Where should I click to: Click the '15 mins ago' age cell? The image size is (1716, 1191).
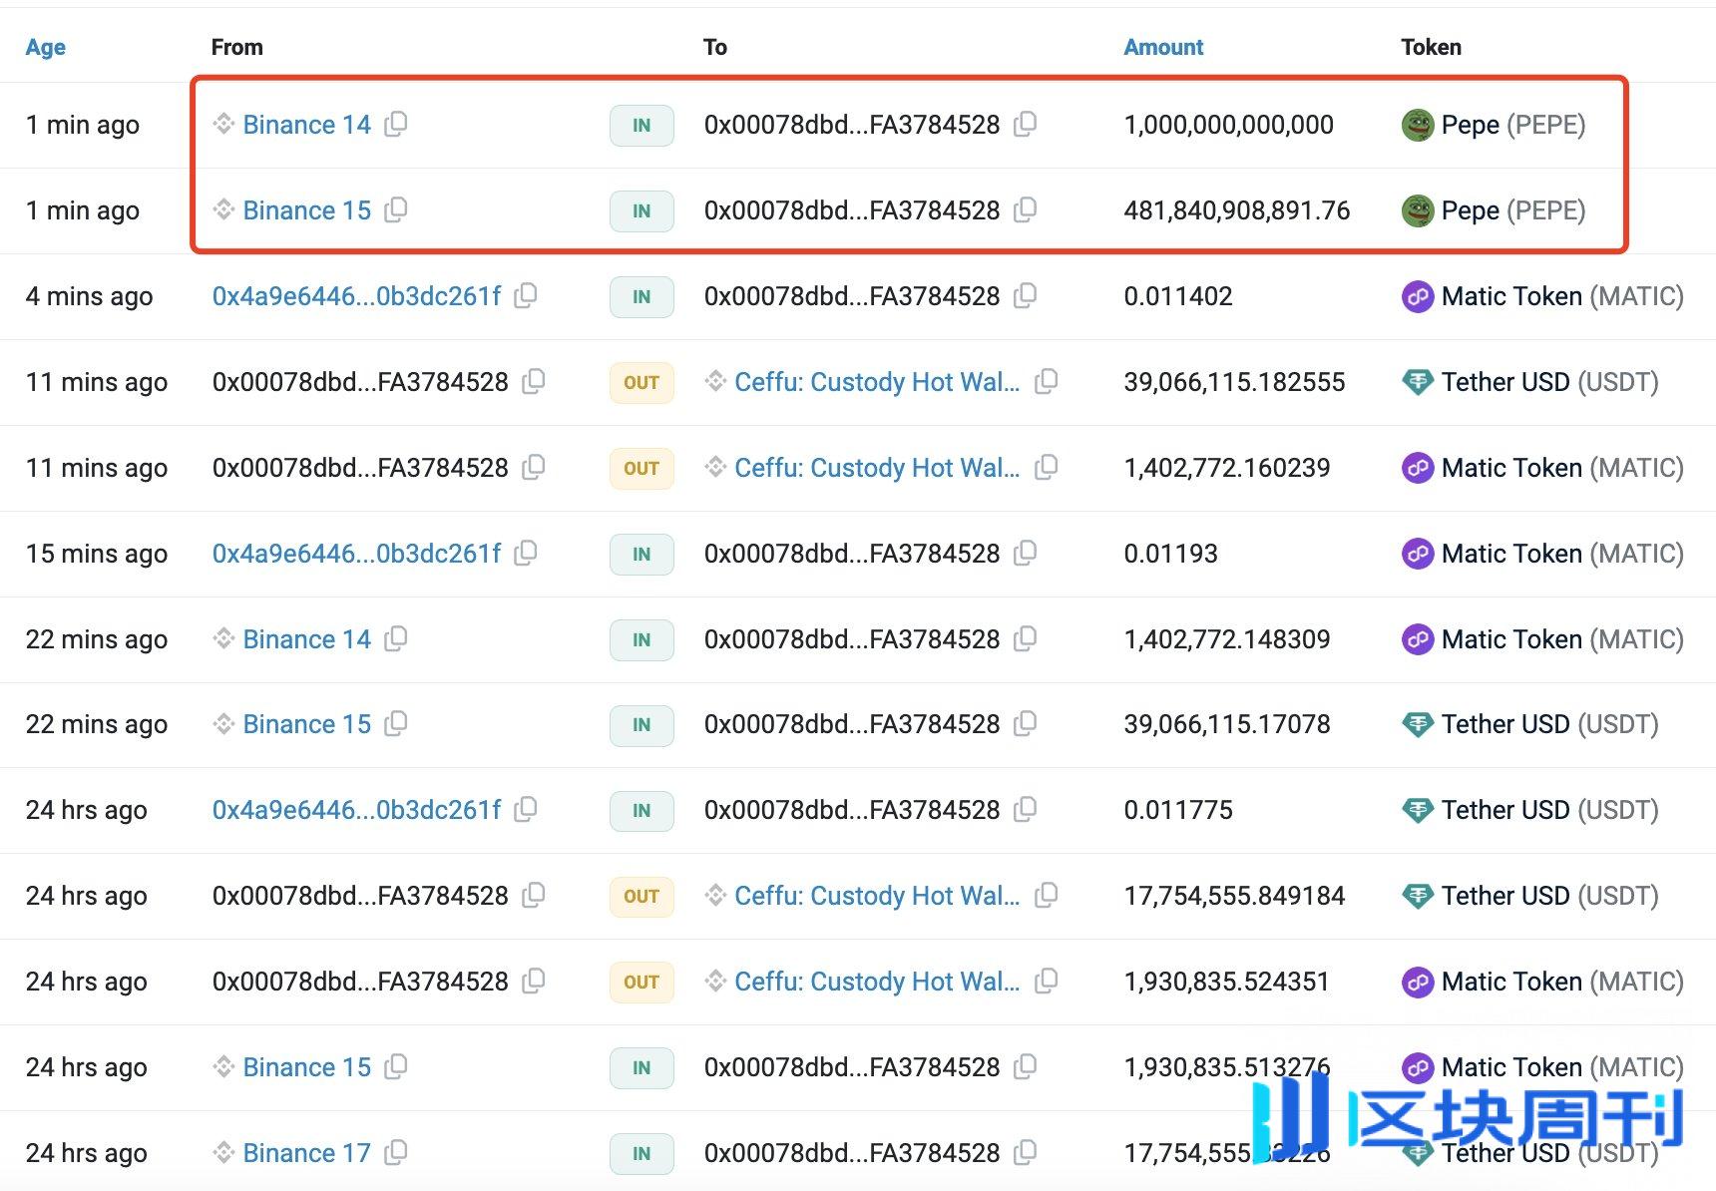(x=97, y=554)
